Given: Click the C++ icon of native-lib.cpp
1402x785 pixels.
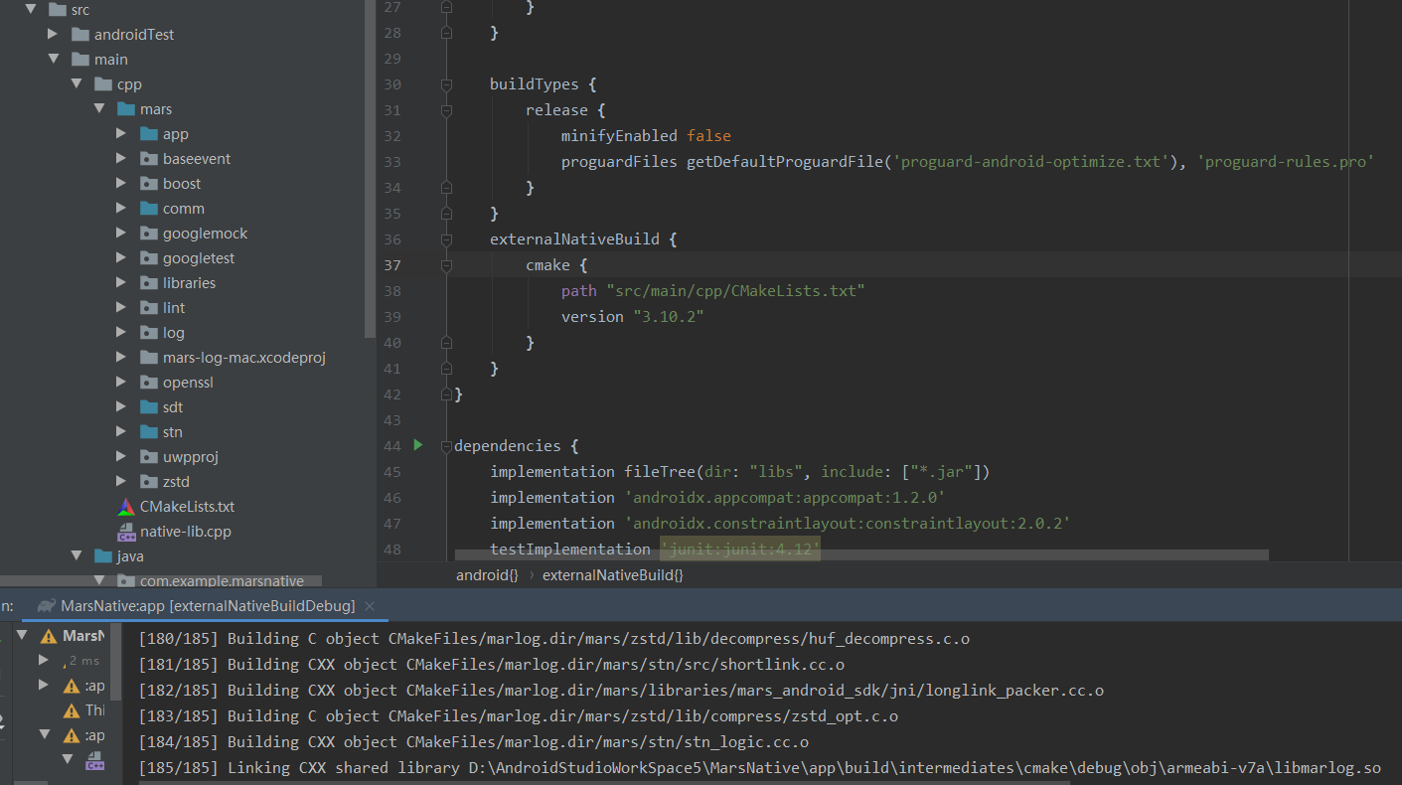Looking at the screenshot, I should [126, 532].
